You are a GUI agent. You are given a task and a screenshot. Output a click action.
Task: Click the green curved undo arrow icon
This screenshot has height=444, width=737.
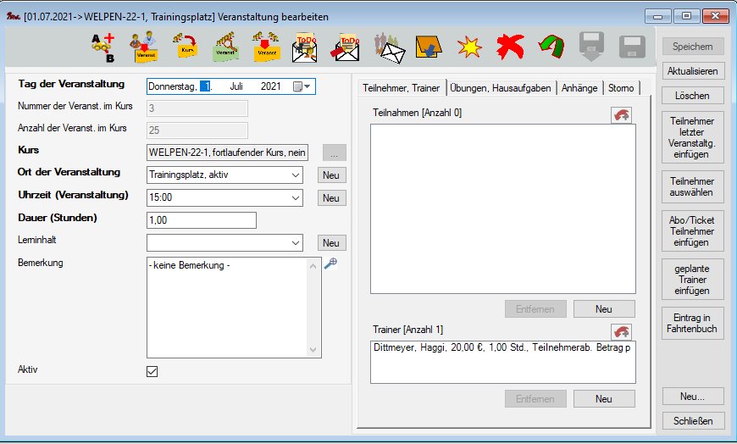[x=551, y=47]
